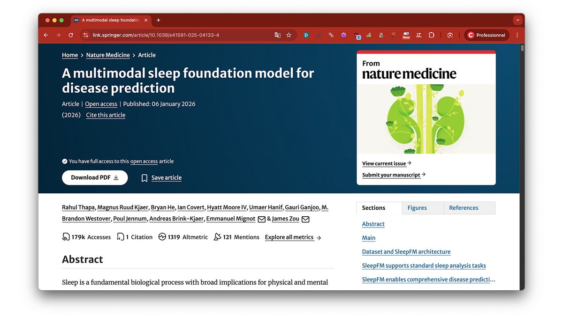This screenshot has height=316, width=563.
Task: Click the Download PDF button
Action: click(95, 178)
